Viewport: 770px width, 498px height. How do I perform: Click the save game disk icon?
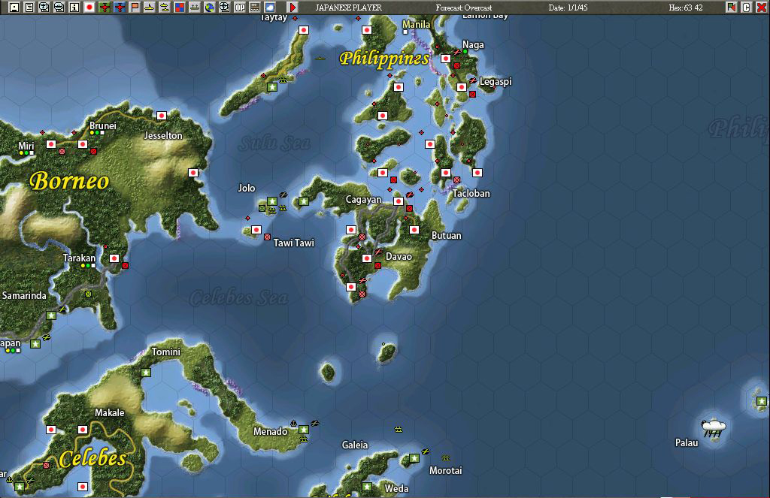coord(14,8)
